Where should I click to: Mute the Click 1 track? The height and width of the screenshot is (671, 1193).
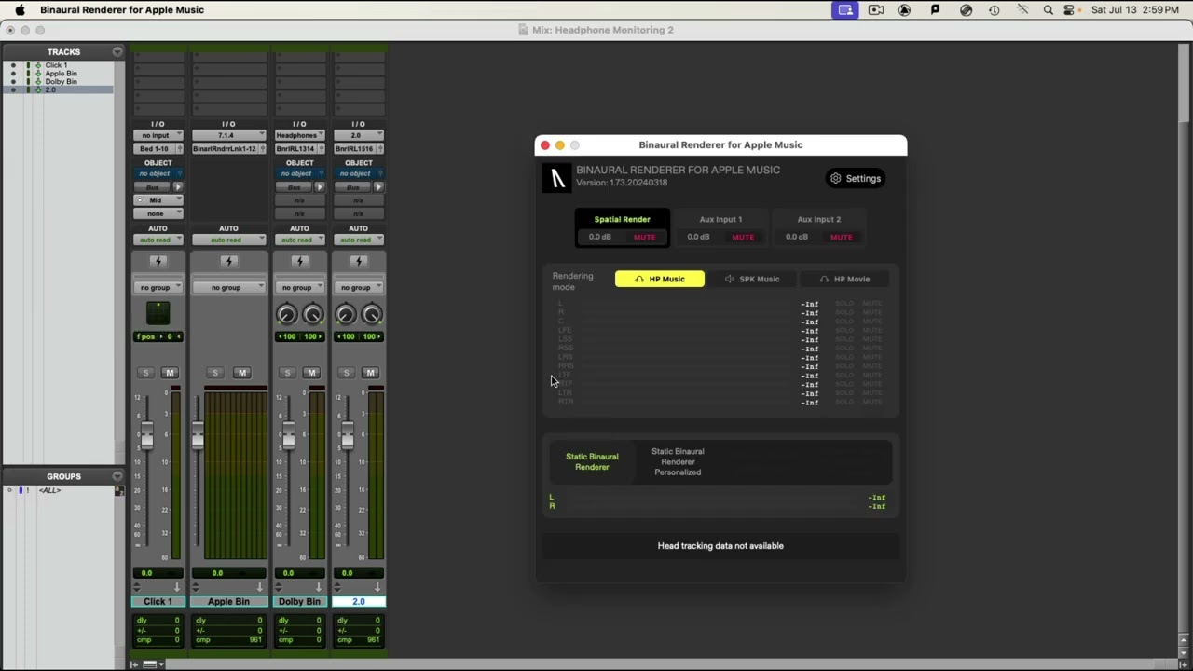coord(170,373)
